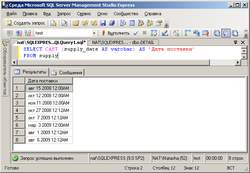This screenshot has height=173, width=250.
Task: Switch to Results to Text
Action: (x=217, y=33)
